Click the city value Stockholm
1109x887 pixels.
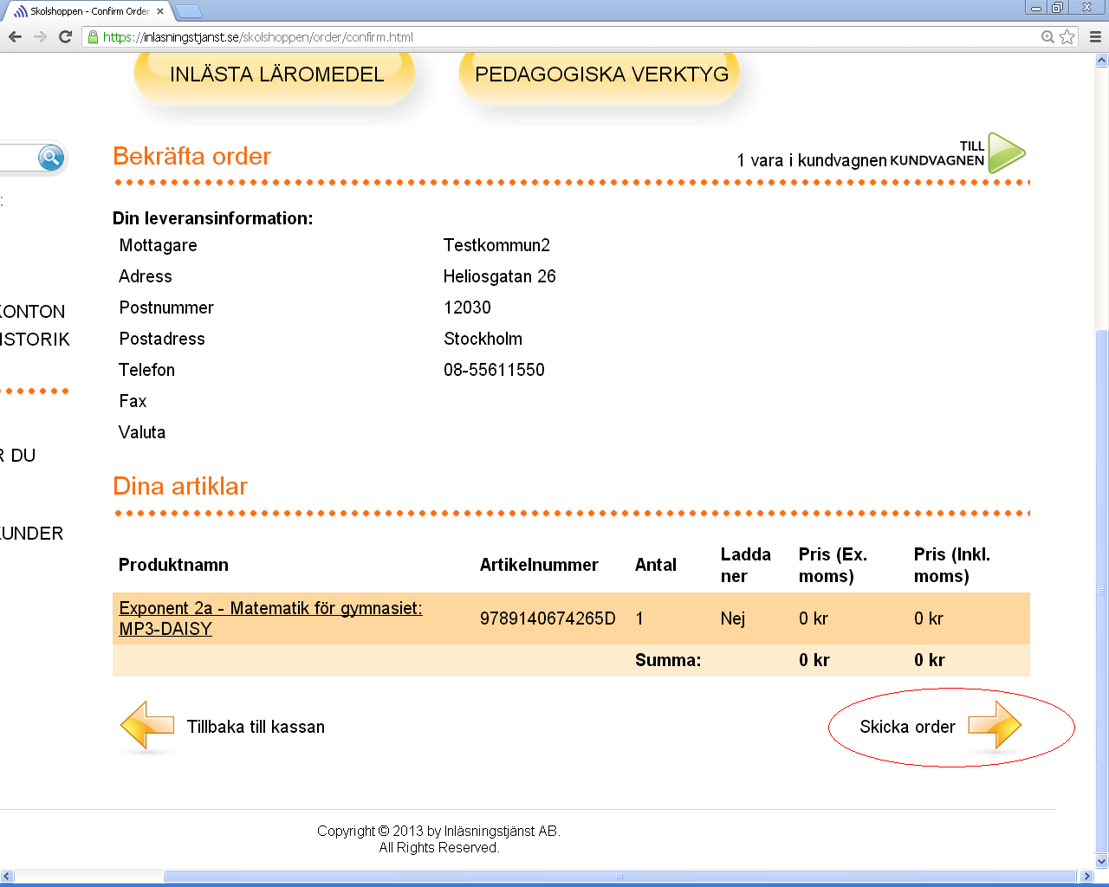pos(483,339)
